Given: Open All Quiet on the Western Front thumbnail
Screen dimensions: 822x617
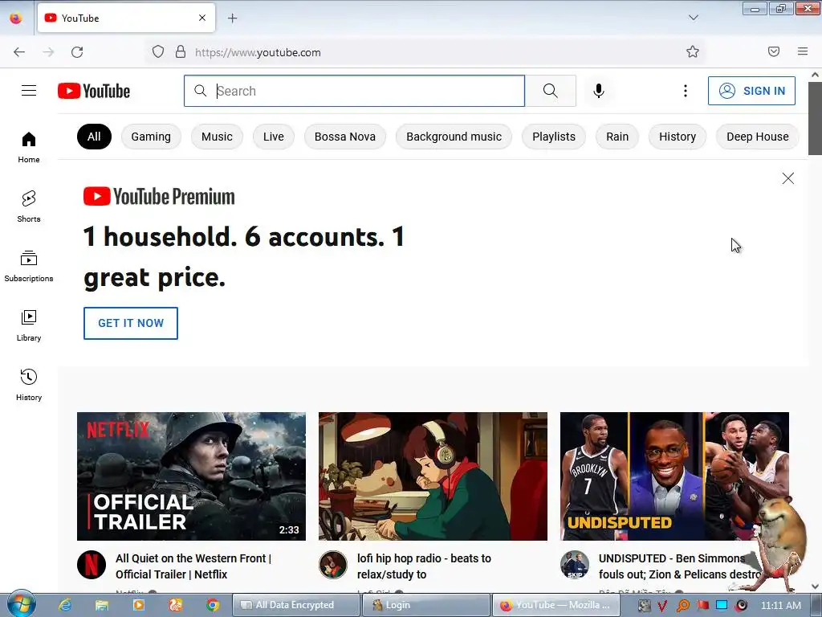Looking at the screenshot, I should [191, 476].
